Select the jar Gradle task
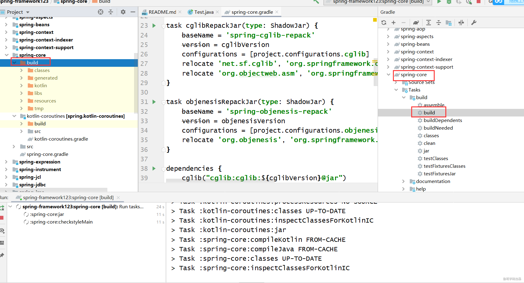The height and width of the screenshot is (283, 524). coord(426,151)
